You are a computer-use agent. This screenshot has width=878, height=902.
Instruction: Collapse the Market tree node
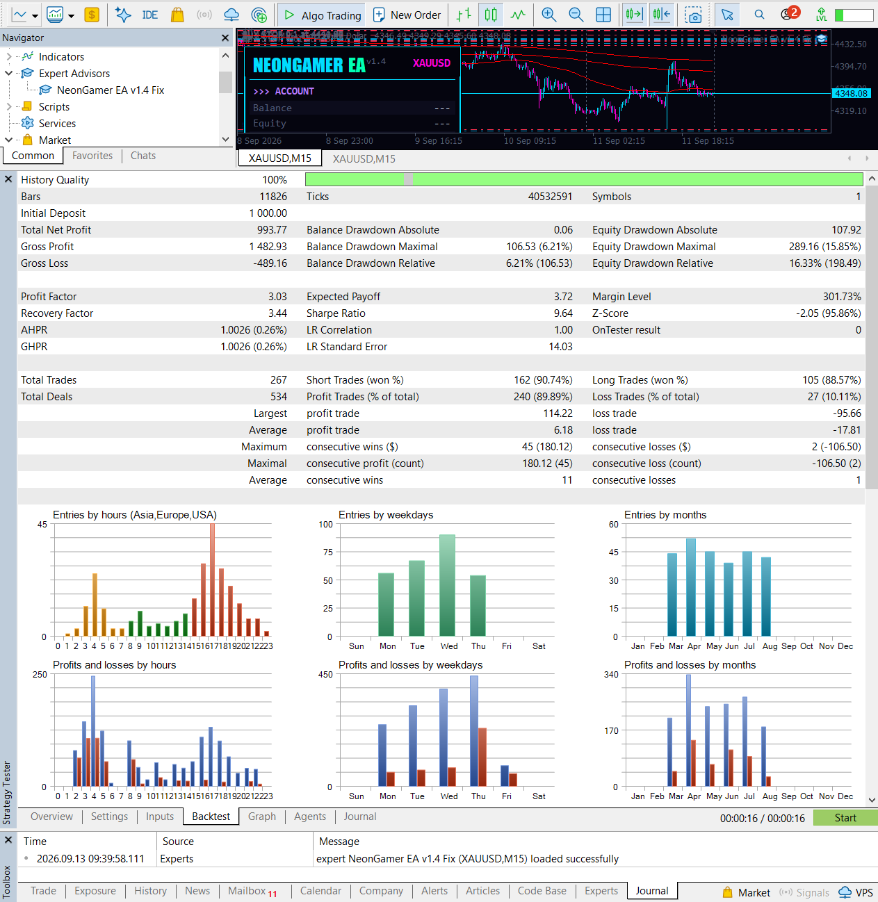8,140
